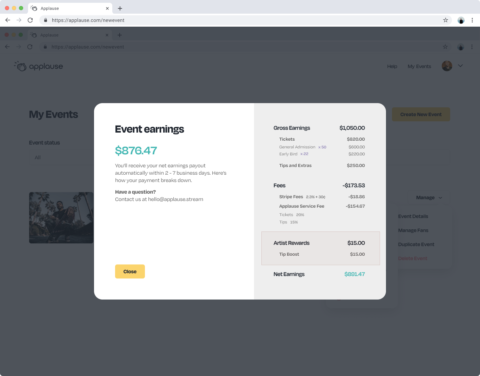The width and height of the screenshot is (480, 376).
Task: Expand the Manage dropdown
Action: (x=429, y=197)
